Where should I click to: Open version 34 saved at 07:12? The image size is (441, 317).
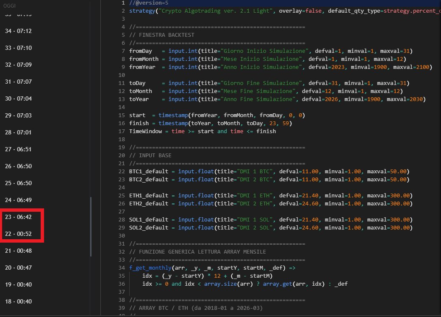(18, 31)
